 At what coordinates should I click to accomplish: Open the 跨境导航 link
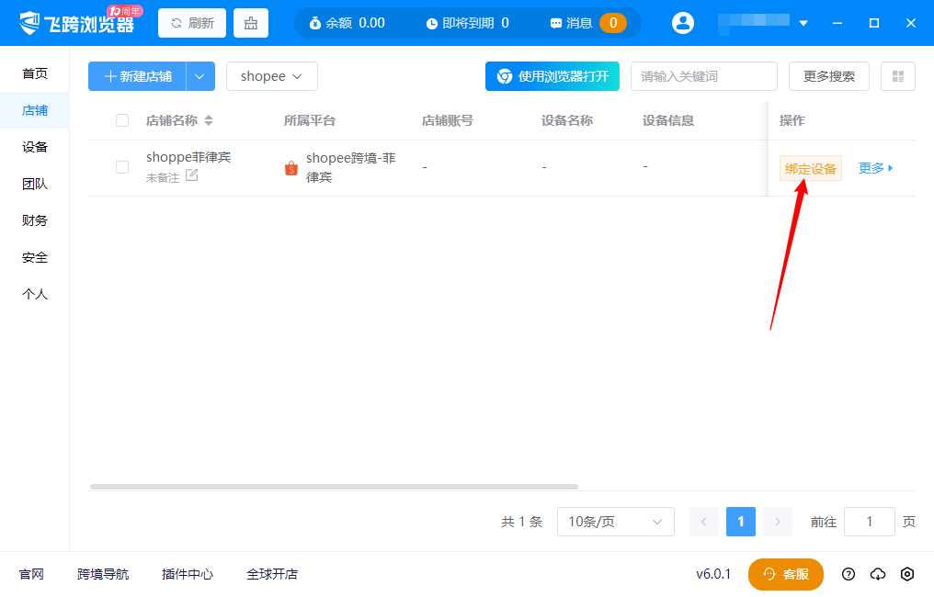pyautogui.click(x=103, y=574)
